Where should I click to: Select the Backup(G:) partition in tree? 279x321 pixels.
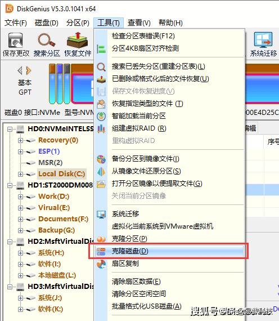[x=56, y=230]
